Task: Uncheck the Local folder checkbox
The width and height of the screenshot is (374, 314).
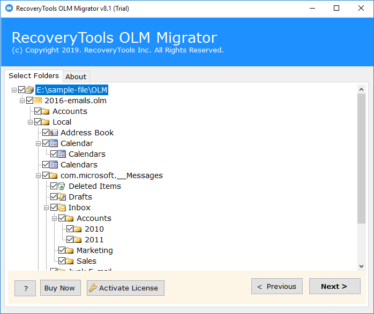Action: click(x=38, y=122)
